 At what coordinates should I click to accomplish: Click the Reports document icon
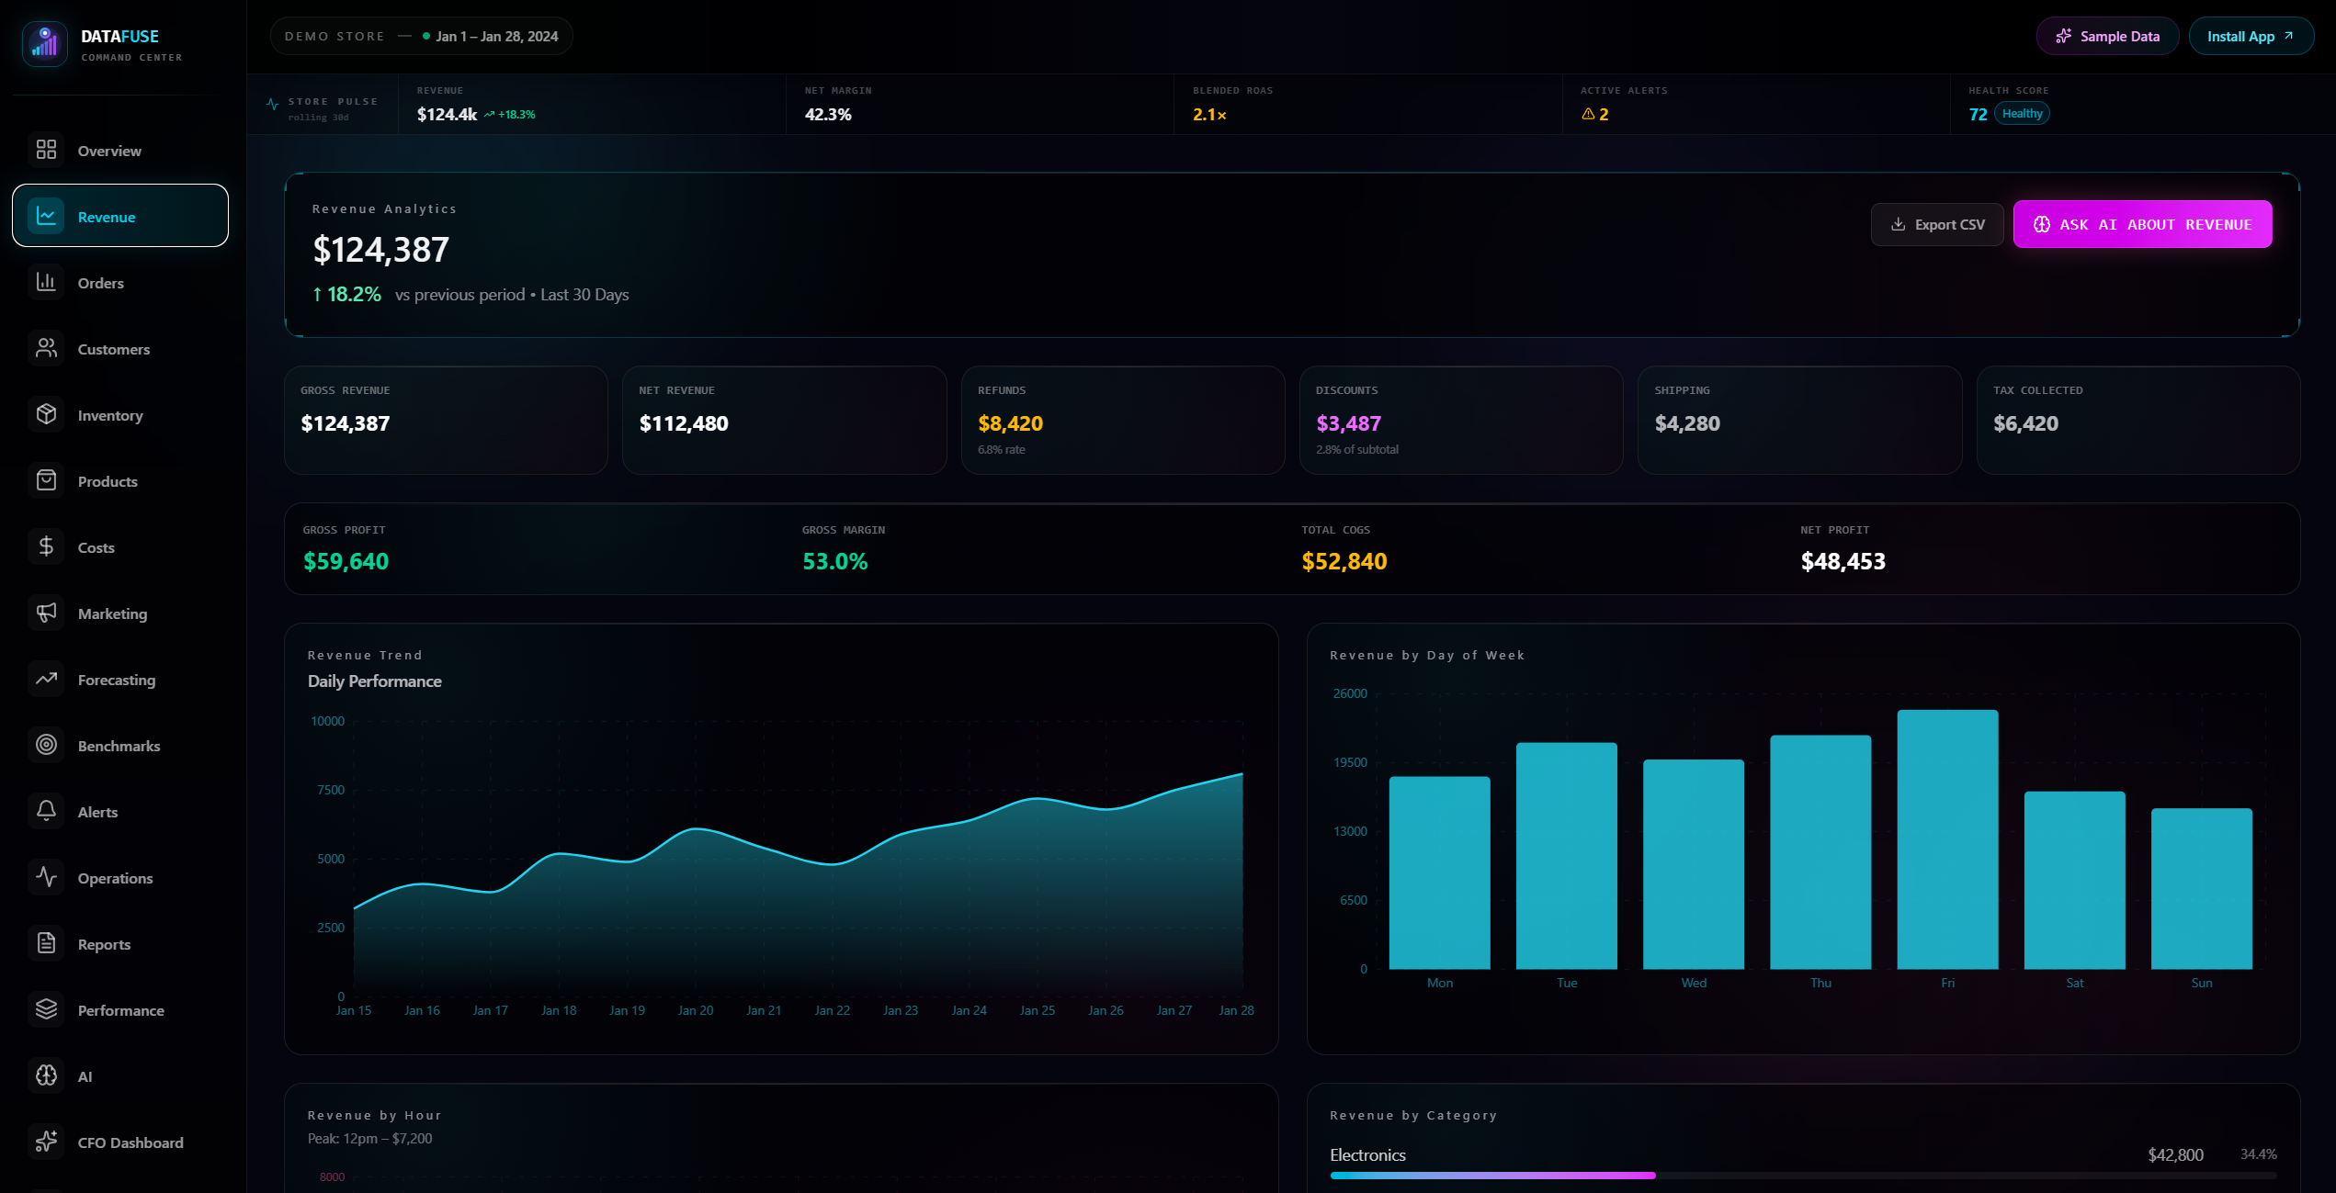tap(46, 943)
